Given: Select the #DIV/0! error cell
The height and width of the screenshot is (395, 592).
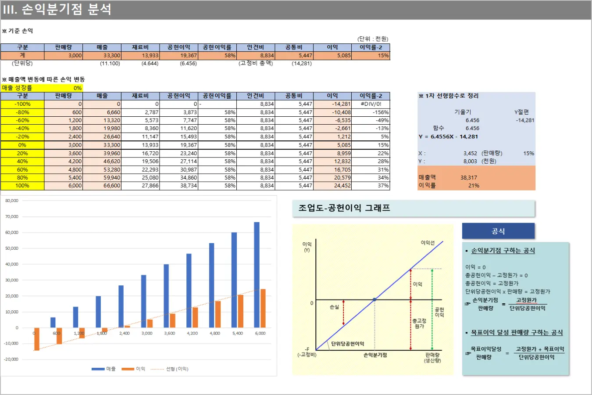Looking at the screenshot, I should tap(371, 104).
